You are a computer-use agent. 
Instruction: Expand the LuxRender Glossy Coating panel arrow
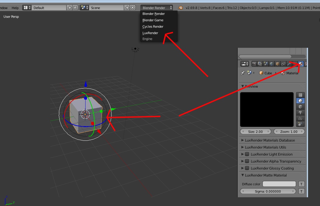point(242,168)
